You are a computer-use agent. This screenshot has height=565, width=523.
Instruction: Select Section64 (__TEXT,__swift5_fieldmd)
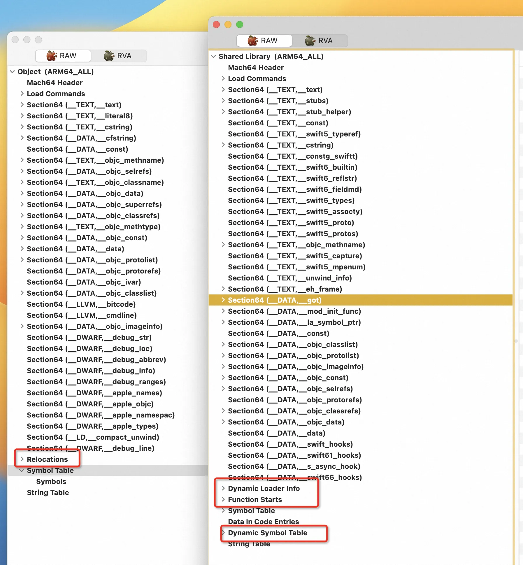coord(295,189)
